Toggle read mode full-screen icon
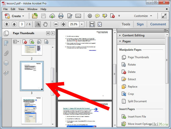Image resolution: width=171 pixels, height=129 pixels. 164,16
